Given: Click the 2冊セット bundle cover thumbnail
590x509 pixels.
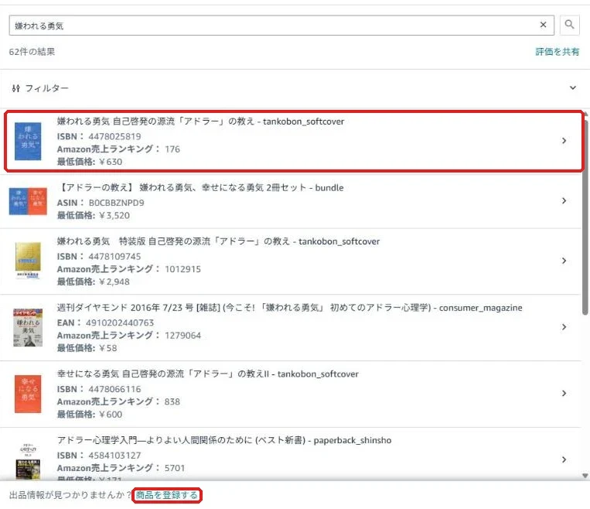Looking at the screenshot, I should [28, 201].
